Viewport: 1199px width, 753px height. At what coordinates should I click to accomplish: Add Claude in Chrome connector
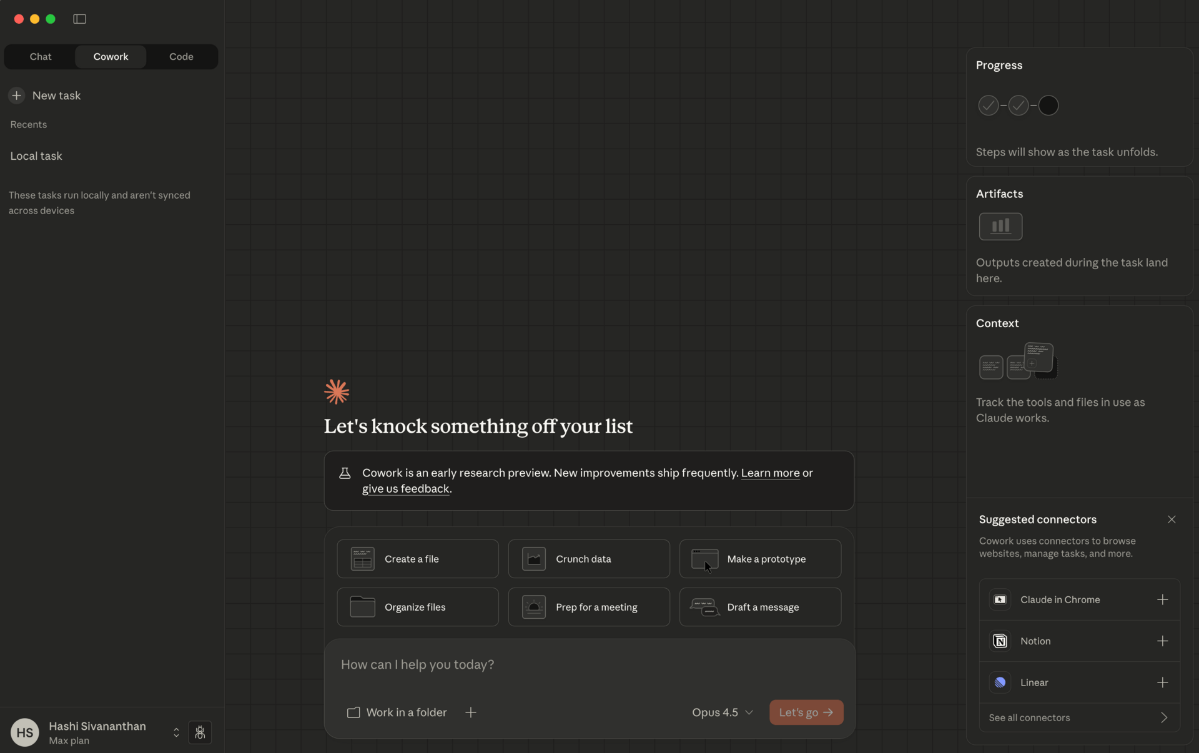coord(1162,599)
